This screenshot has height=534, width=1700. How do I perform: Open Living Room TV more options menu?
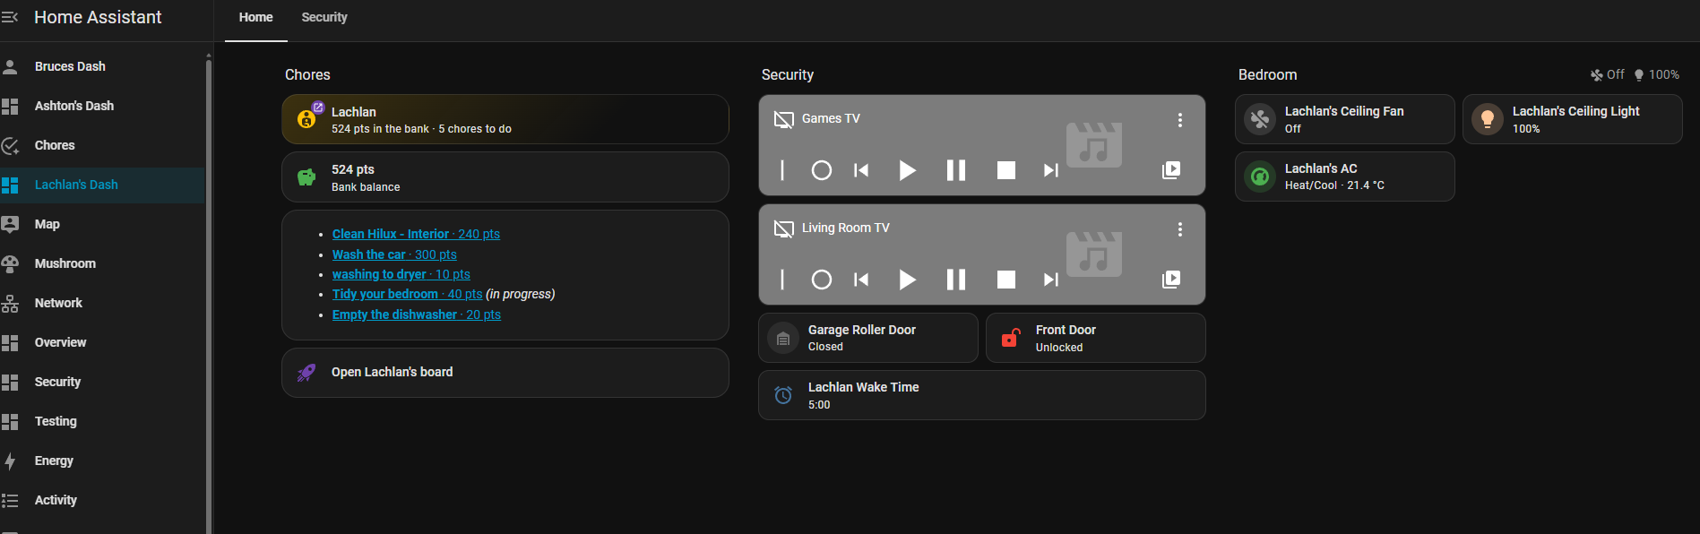[1179, 229]
